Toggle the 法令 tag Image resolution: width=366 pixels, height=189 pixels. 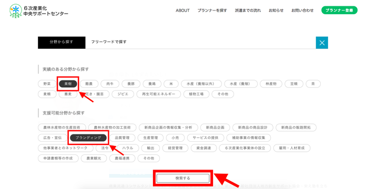[x=105, y=148]
